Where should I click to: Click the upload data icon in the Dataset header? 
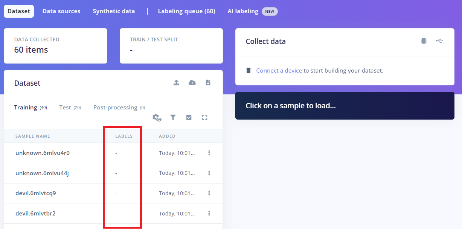pos(176,83)
